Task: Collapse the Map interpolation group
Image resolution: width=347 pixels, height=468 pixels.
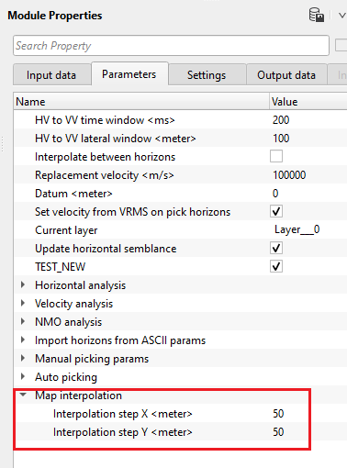Action: [x=23, y=395]
